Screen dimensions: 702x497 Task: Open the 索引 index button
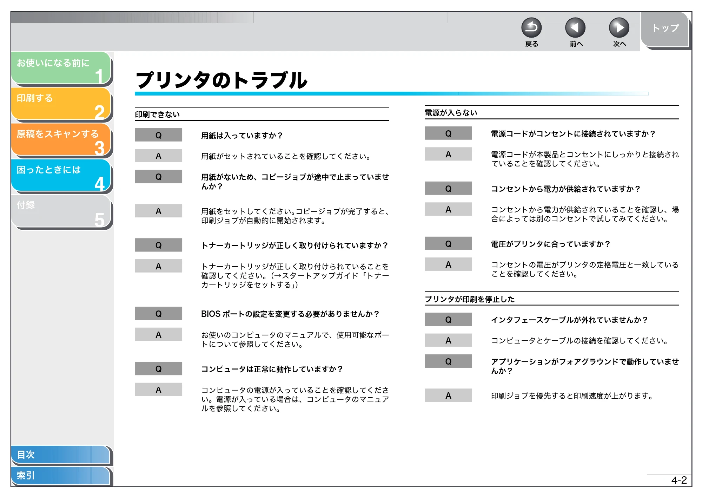60,476
